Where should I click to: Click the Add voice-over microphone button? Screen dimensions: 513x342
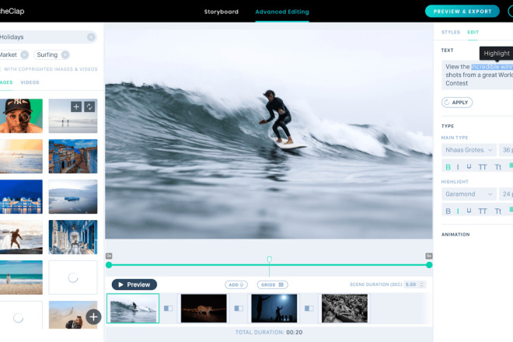pos(236,284)
